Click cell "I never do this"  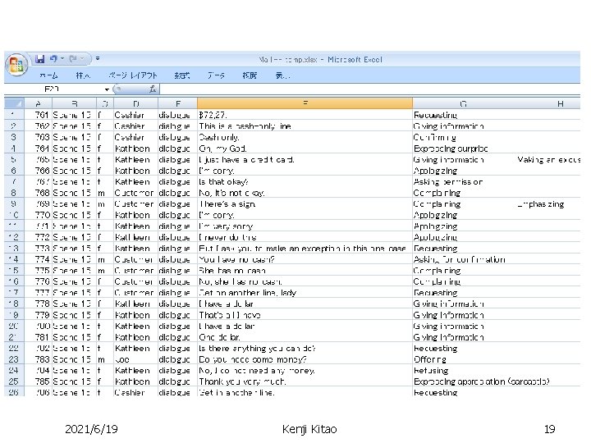(305, 237)
